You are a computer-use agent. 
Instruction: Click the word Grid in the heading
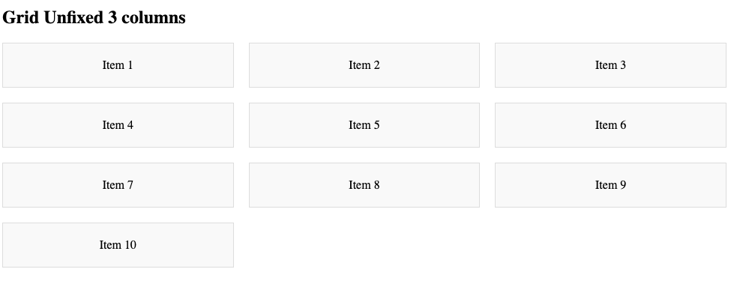(x=20, y=18)
